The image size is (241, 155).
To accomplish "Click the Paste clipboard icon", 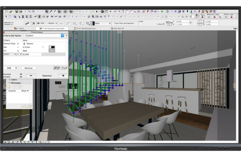I will pyautogui.click(x=33, y=12).
